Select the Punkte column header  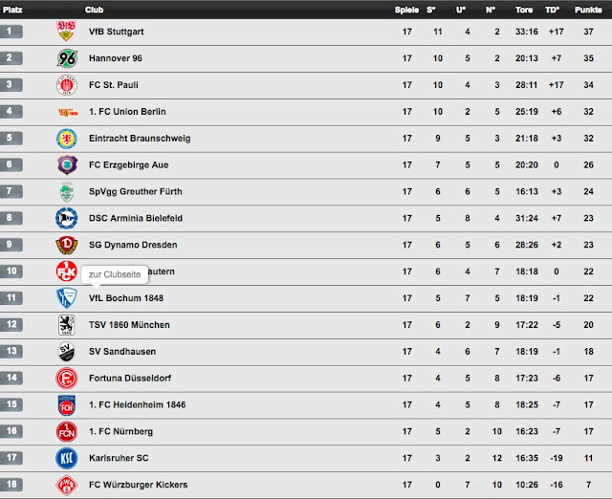588,10
